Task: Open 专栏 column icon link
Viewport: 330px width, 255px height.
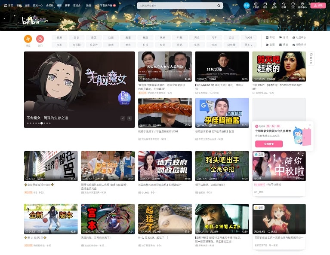Action: (270, 37)
